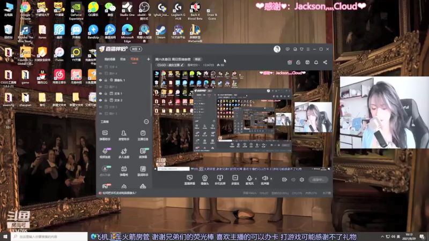This screenshot has width=429, height=241.
Task: Open Windows Start menu
Action: click(x=5, y=236)
